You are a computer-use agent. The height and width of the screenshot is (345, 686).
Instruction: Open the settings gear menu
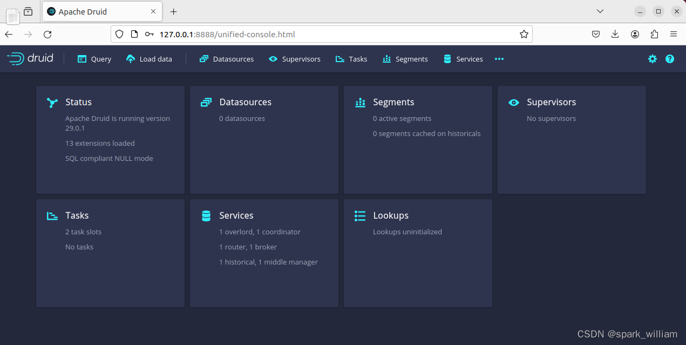[653, 59]
